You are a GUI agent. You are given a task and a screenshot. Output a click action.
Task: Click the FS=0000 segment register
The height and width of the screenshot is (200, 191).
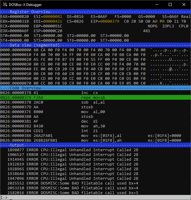(x=123, y=17)
